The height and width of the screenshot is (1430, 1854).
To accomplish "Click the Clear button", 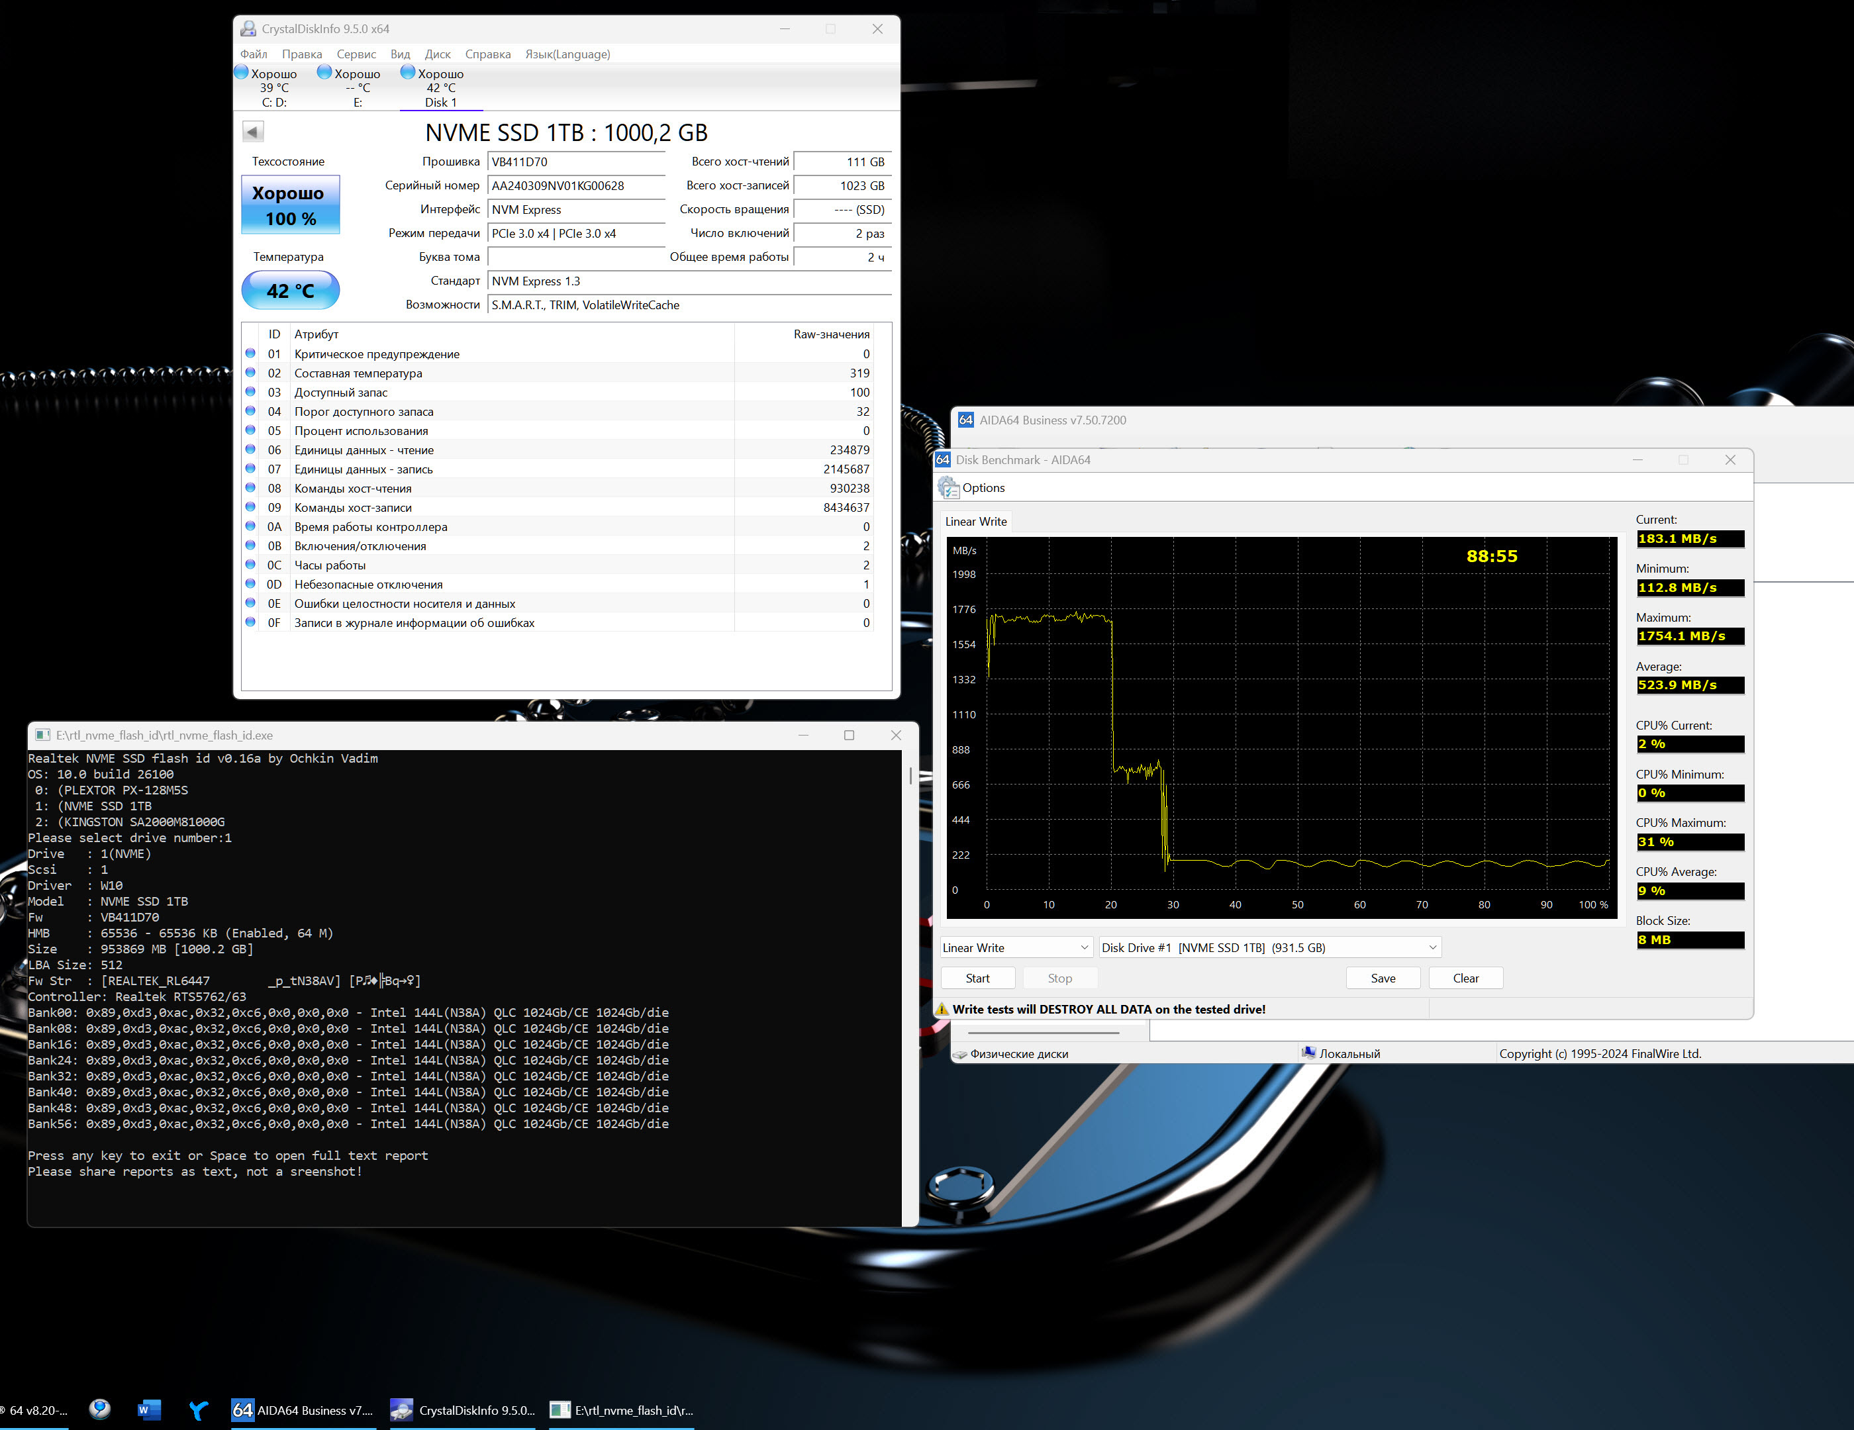I will pos(1465,978).
